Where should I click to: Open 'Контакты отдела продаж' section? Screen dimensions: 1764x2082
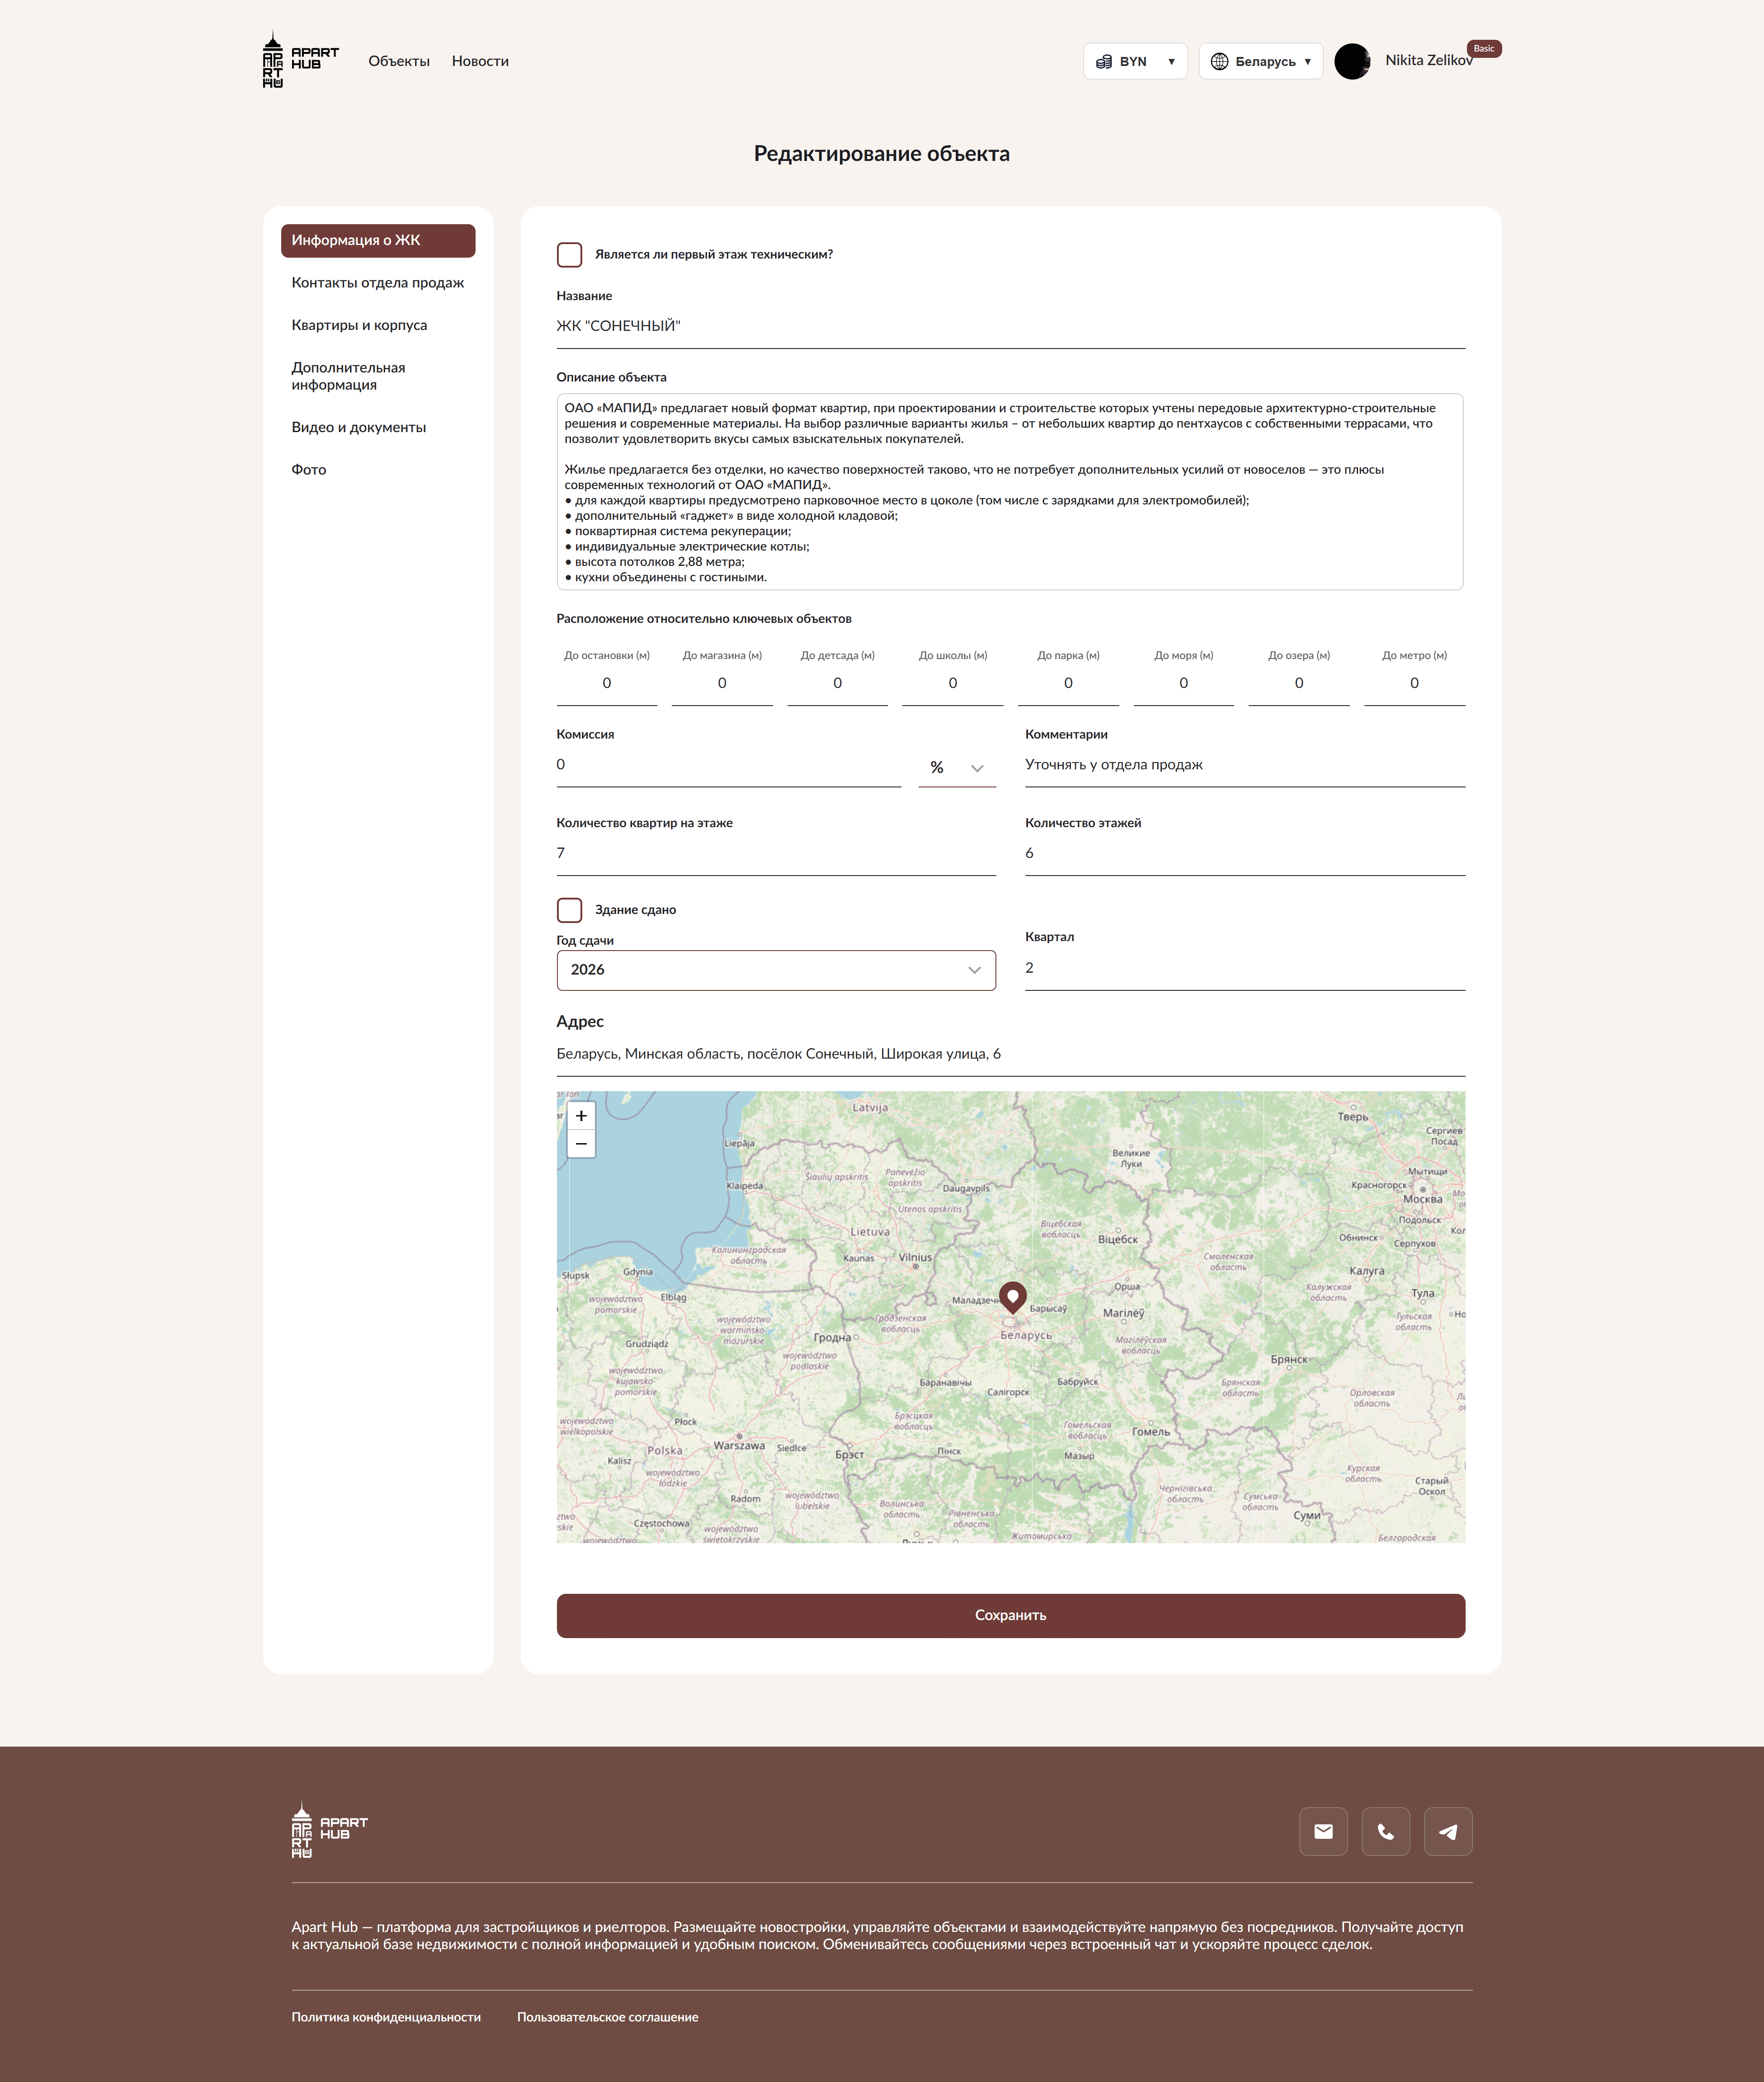click(377, 283)
